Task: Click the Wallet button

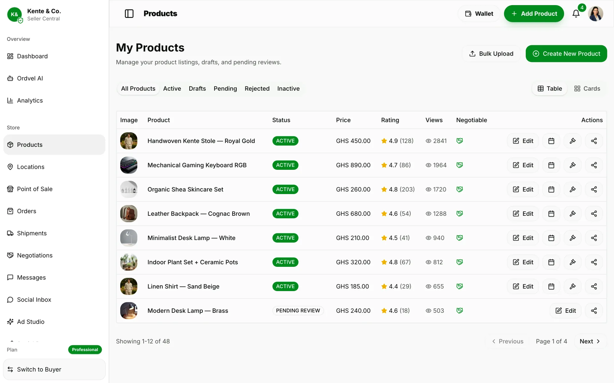Action: coord(479,14)
